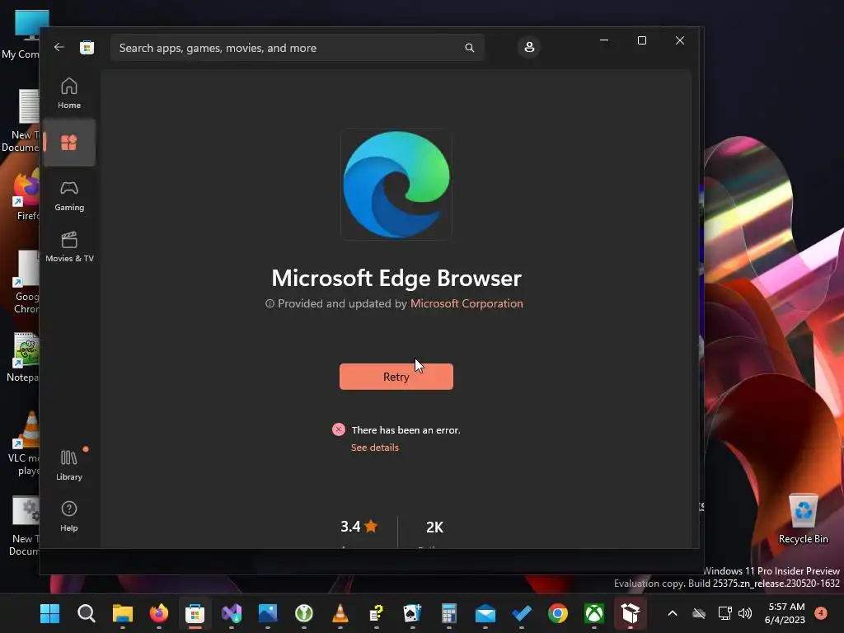Open the Xbox app from the taskbar
This screenshot has width=844, height=633.
(594, 613)
